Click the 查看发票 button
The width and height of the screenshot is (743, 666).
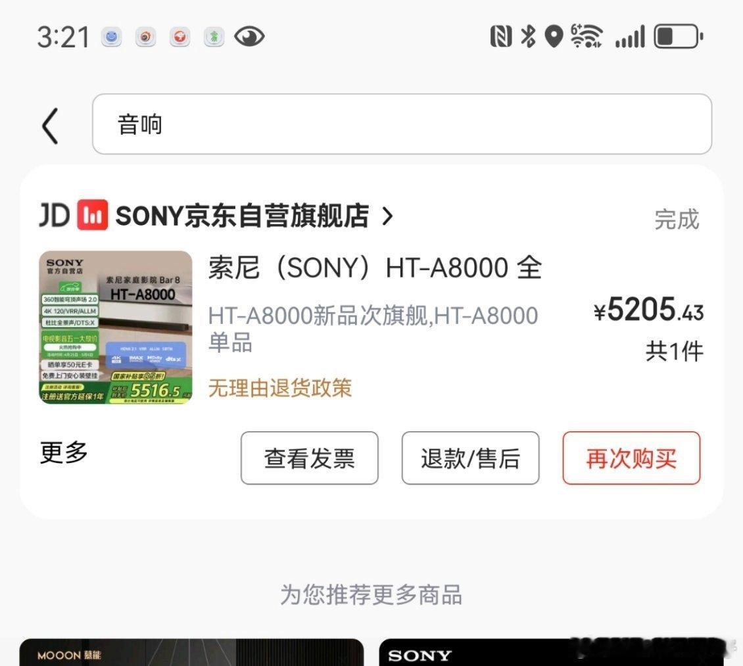pyautogui.click(x=310, y=458)
